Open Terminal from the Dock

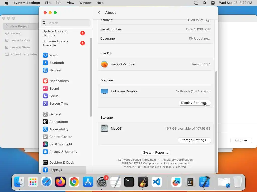point(129,182)
